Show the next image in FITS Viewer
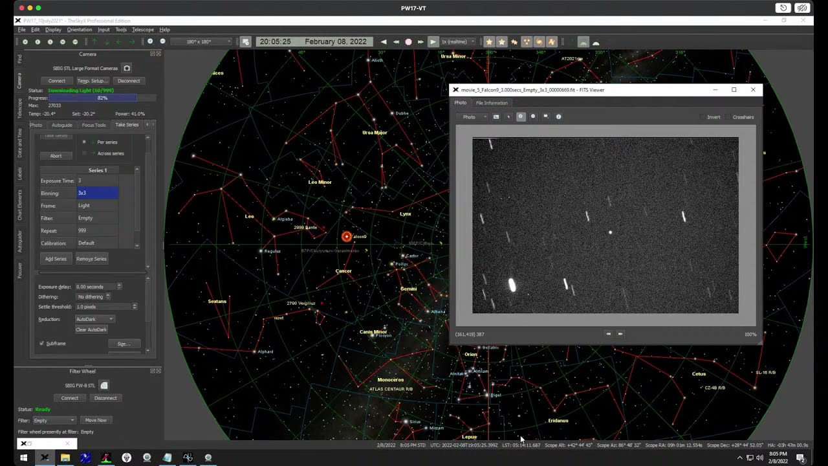The height and width of the screenshot is (466, 828). (620, 334)
